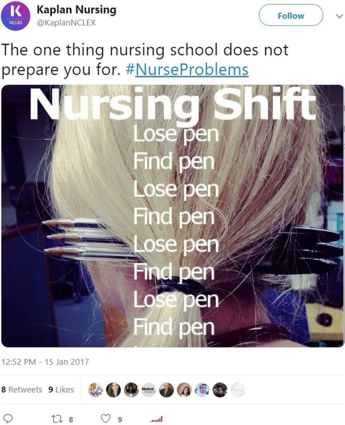Click the suited man liker avatar
This screenshot has width=345, height=425.
pos(166,390)
